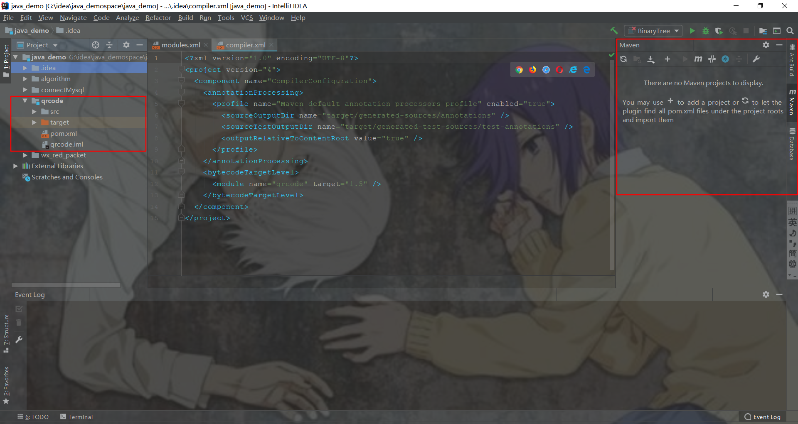Viewport: 798px width, 424px height.
Task: Run BinaryTree with Coverage shield icon
Action: [x=719, y=31]
